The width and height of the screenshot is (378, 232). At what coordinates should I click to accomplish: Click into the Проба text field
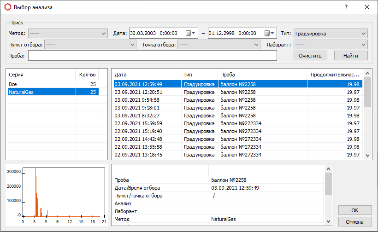[x=152, y=56]
